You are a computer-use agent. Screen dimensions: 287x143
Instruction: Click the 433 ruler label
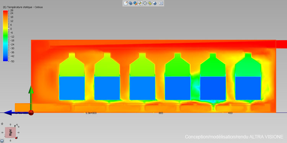[x=230, y=113]
